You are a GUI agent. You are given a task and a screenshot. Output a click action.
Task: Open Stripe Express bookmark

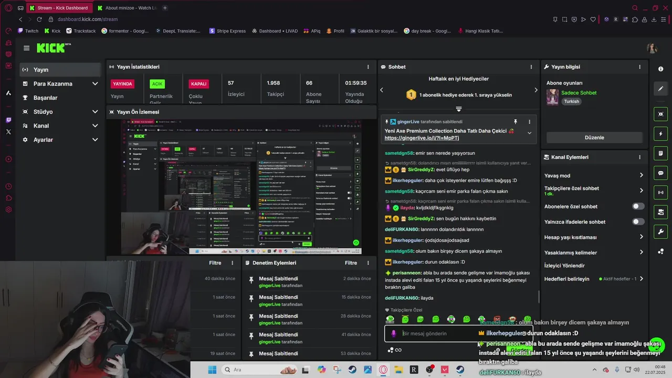[227, 31]
